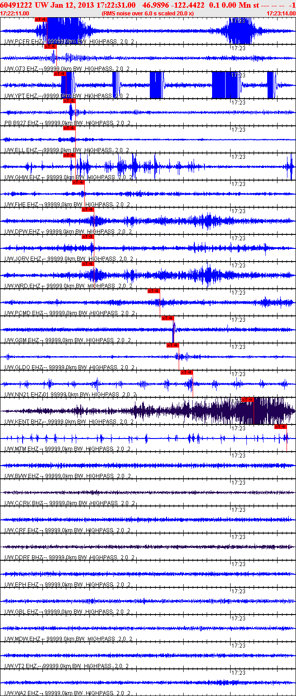This screenshot has width=296, height=696.
Task: Click the pick marker on the UW.MTM trace
Action: coord(281,427)
